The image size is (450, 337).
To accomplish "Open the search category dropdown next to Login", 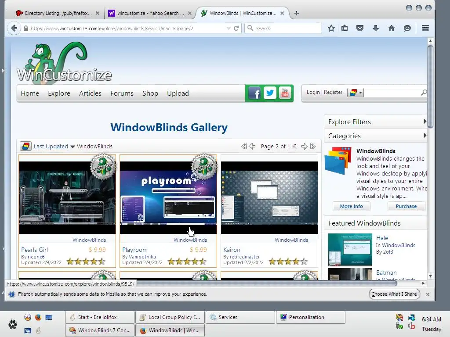I will 356,92.
